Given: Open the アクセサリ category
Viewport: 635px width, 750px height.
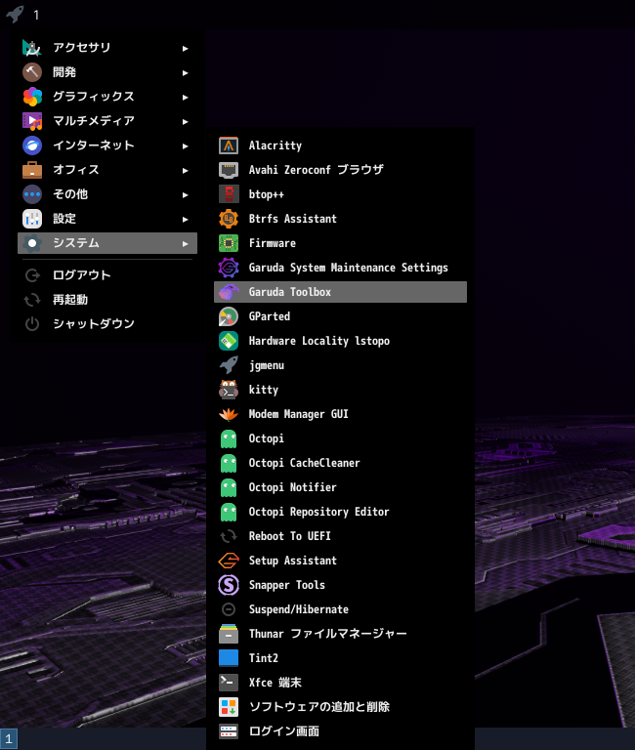Looking at the screenshot, I should tap(107, 47).
